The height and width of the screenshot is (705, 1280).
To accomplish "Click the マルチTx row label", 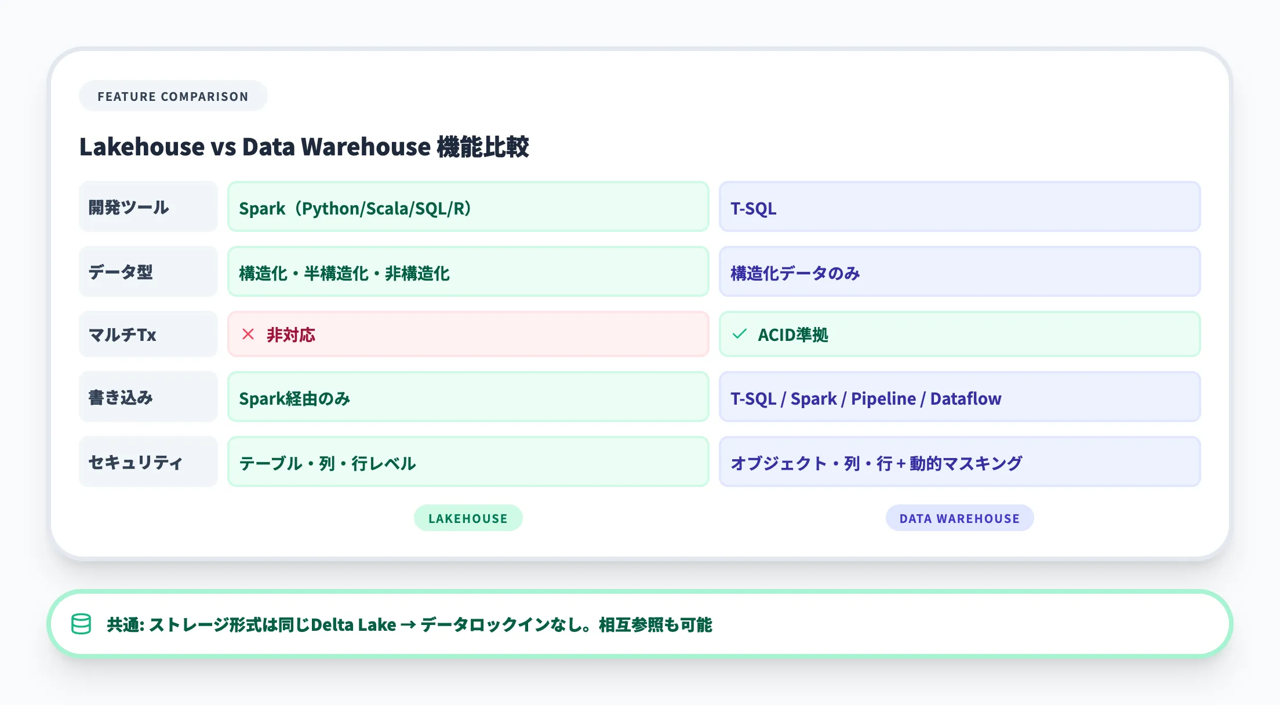I will click(x=148, y=335).
